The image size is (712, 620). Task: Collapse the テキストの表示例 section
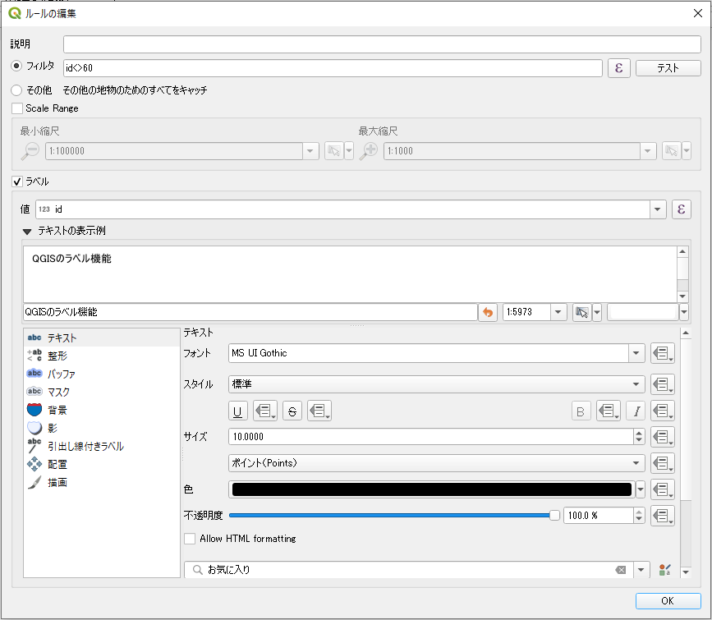click(x=27, y=232)
